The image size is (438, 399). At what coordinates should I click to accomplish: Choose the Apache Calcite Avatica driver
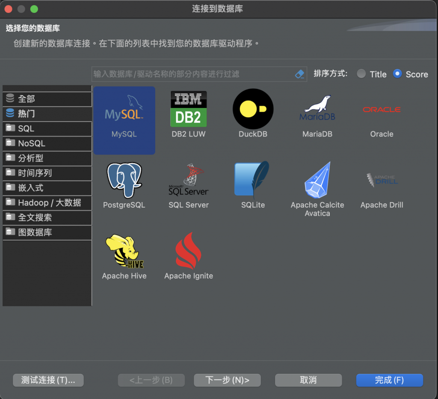tap(317, 189)
